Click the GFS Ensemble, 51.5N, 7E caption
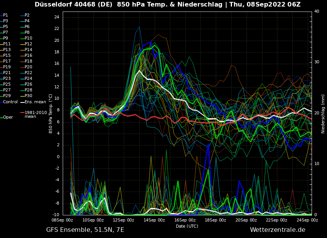The image size is (327, 238). [85, 230]
